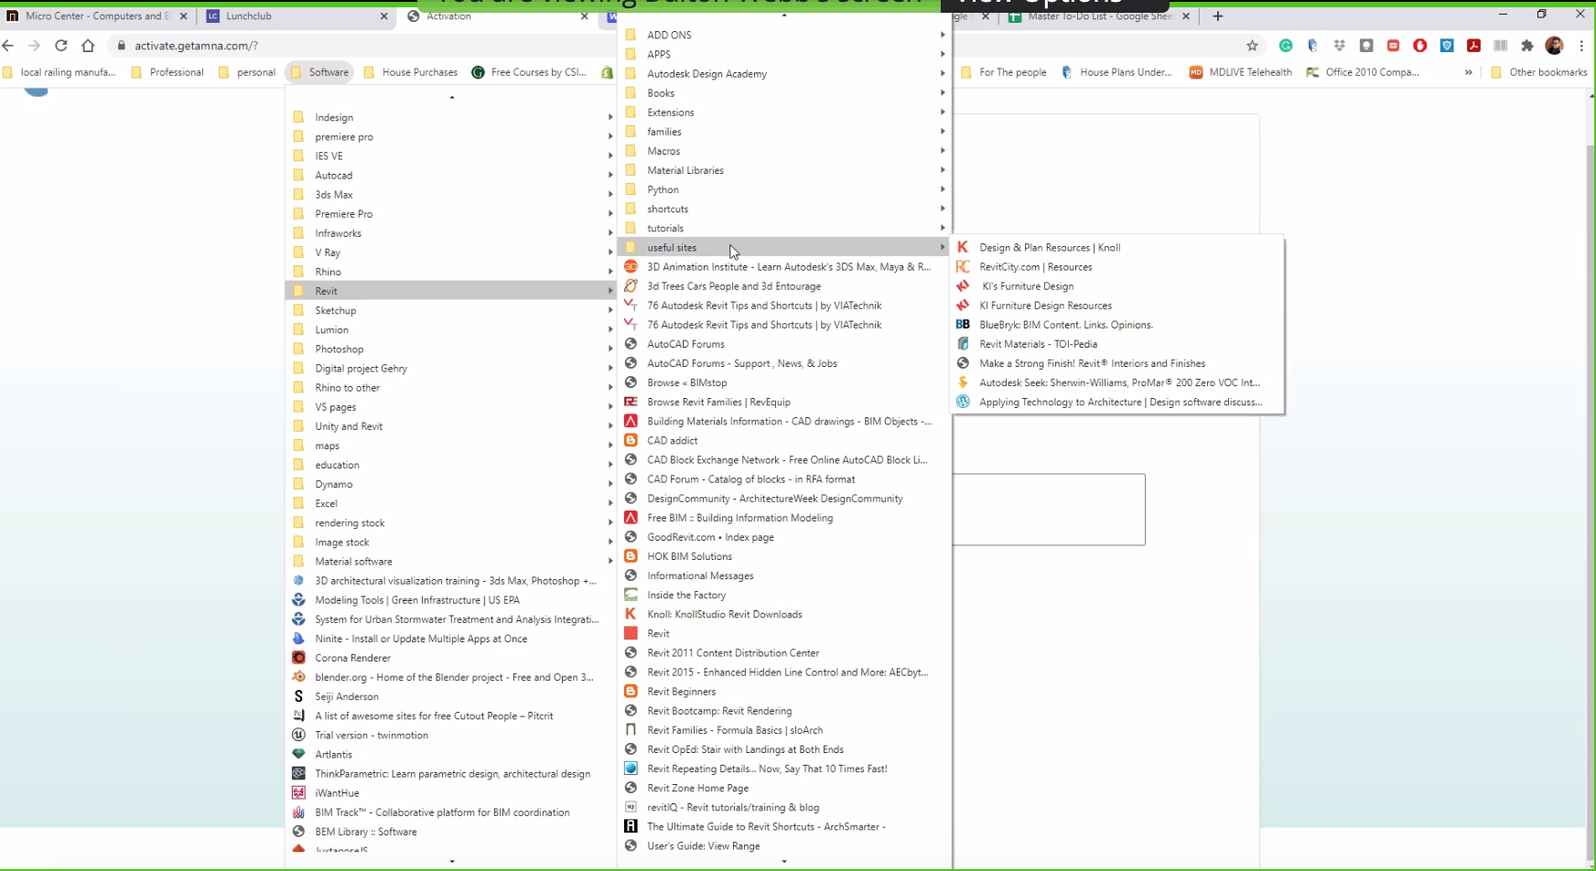Open BIM Track Collaborative platform bookmark

click(451, 812)
